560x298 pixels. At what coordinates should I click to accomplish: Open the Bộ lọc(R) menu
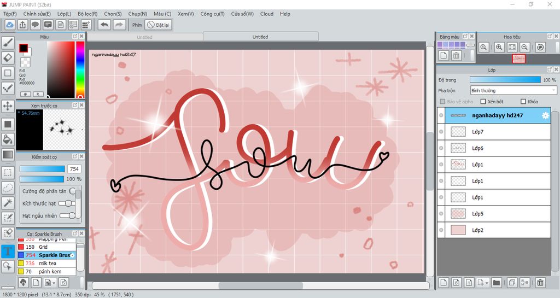87,14
